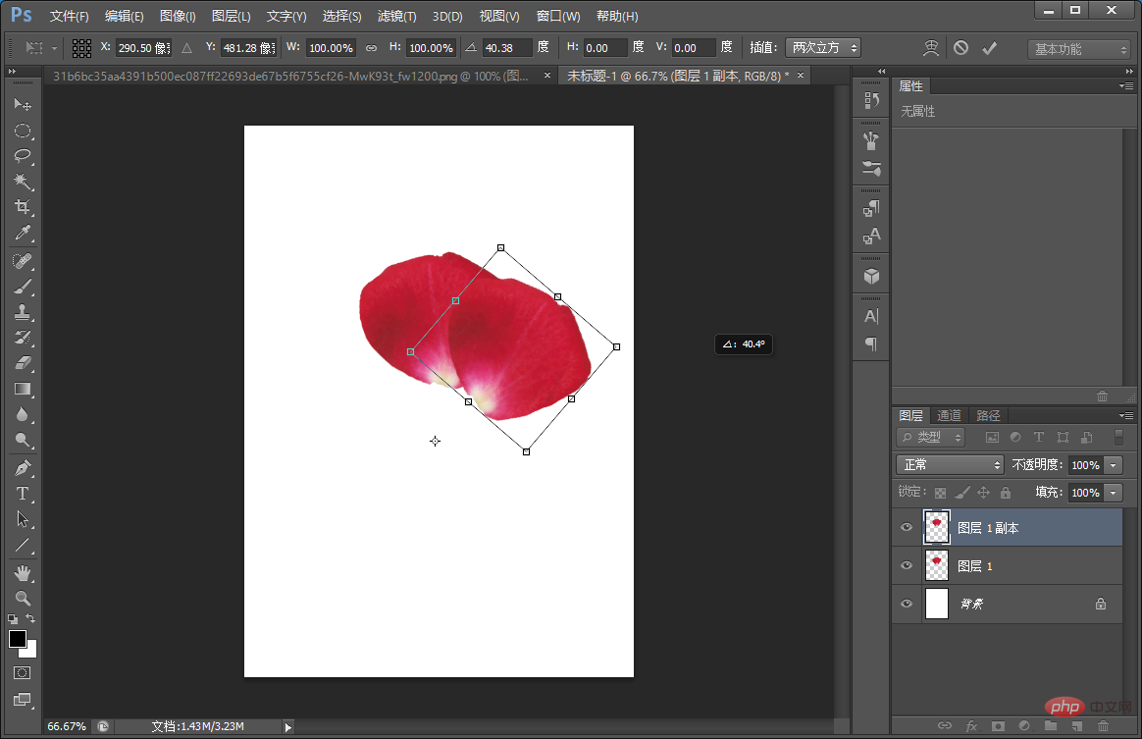Screen dimensions: 1142x739
Task: Click the delete layer trash icon in Layers panel
Action: pyautogui.click(x=1103, y=726)
